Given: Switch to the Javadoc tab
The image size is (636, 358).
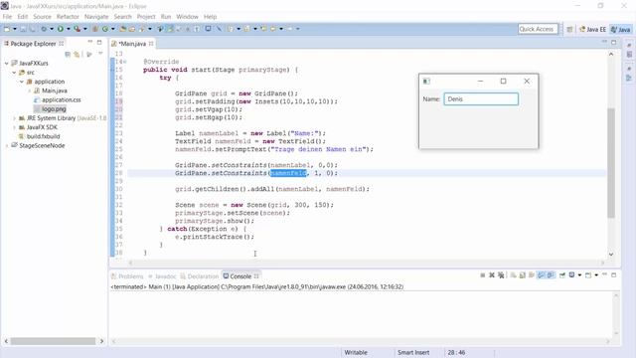Looking at the screenshot, I should tap(162, 276).
